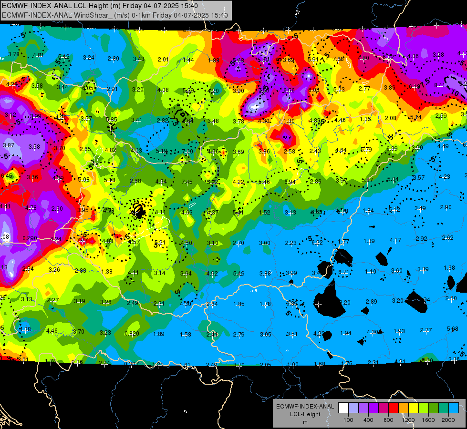This screenshot has width=467, height=429.
Task: Click the pale lavender legend swatch
Action: (353, 408)
